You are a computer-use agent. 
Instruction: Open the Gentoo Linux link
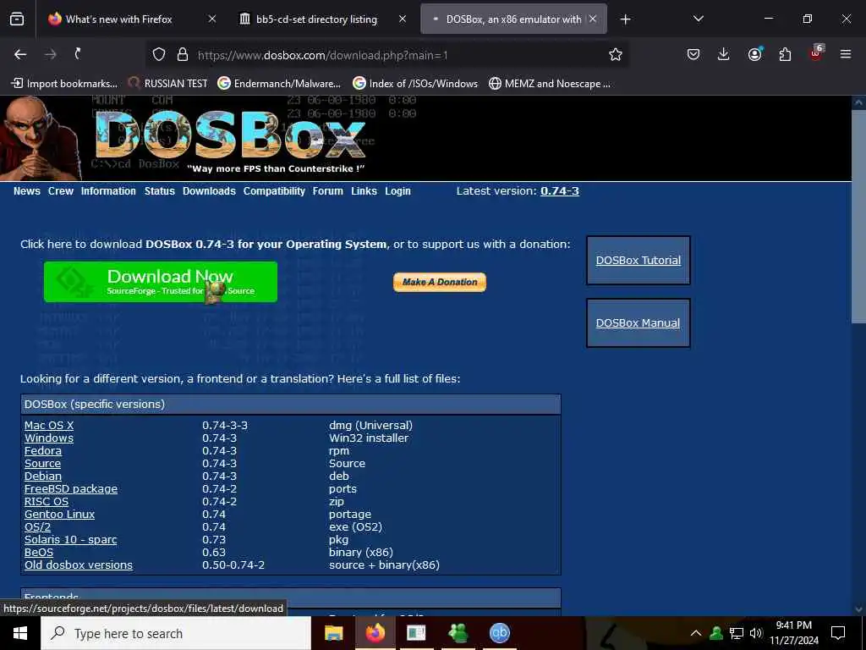coord(60,514)
